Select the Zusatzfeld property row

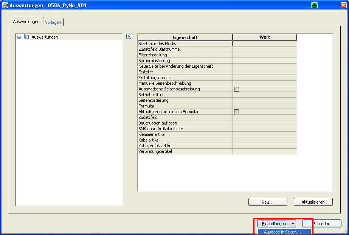[x=185, y=117]
